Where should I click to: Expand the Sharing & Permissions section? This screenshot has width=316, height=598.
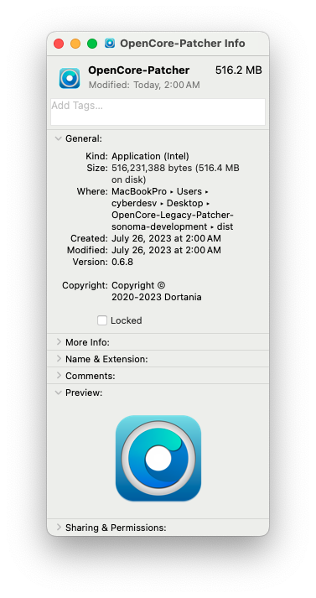click(x=59, y=528)
